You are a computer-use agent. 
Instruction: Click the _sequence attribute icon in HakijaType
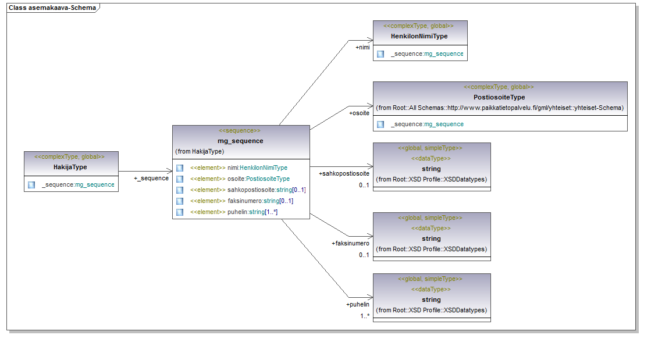click(31, 185)
